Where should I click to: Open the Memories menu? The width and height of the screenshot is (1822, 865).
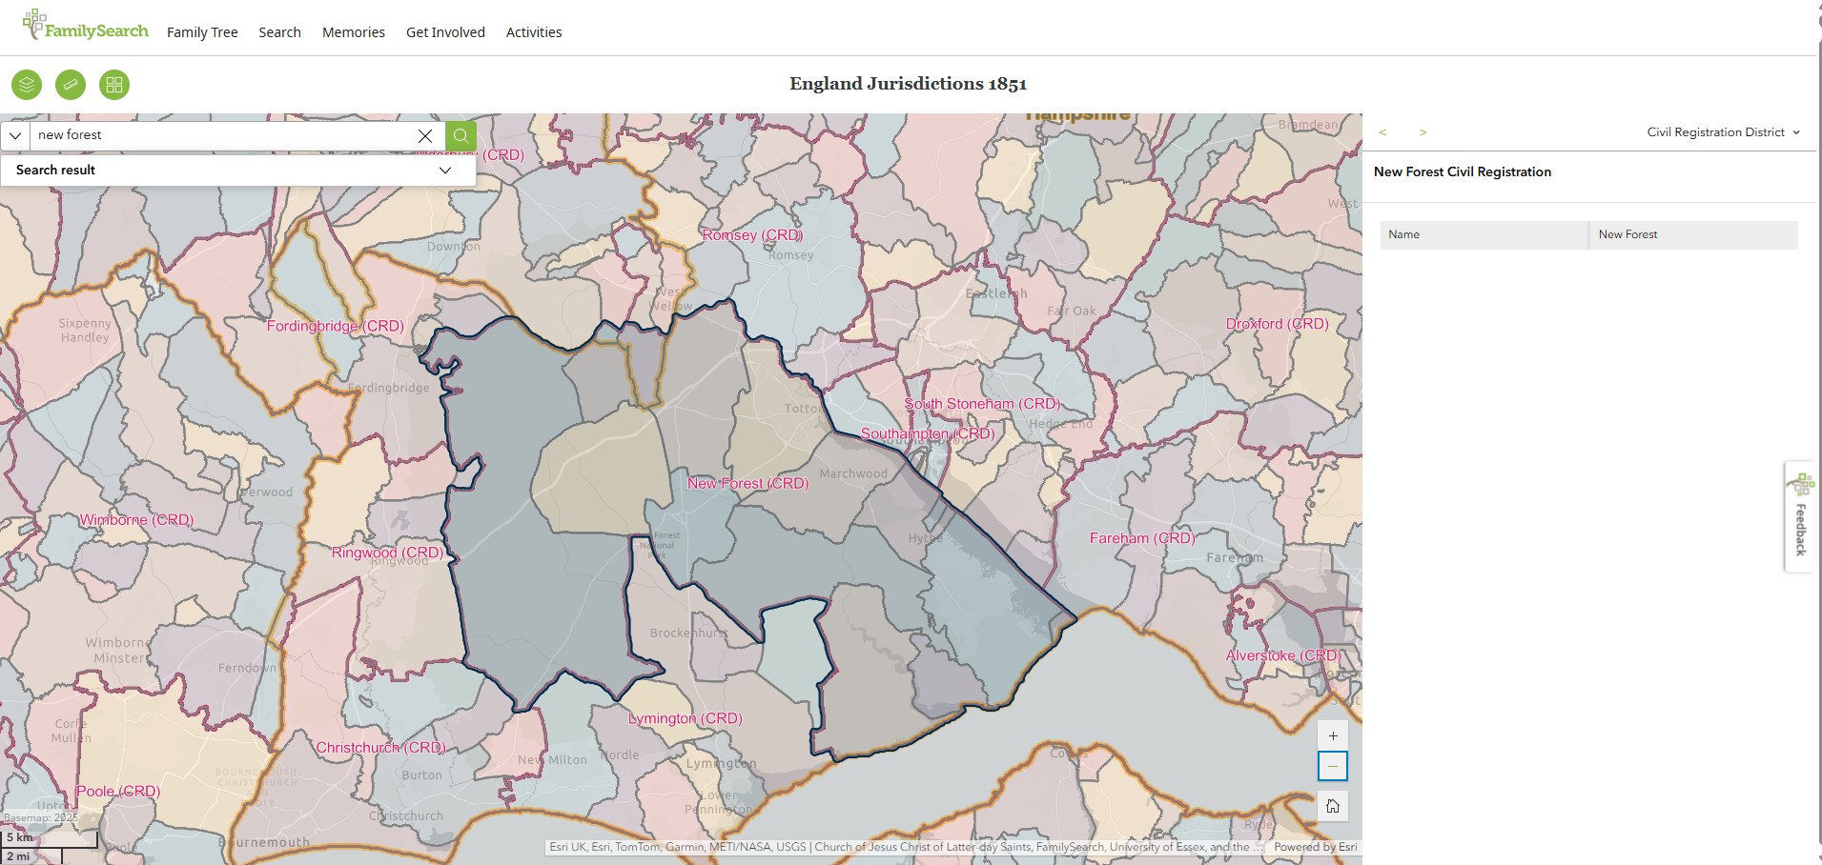coord(353,32)
